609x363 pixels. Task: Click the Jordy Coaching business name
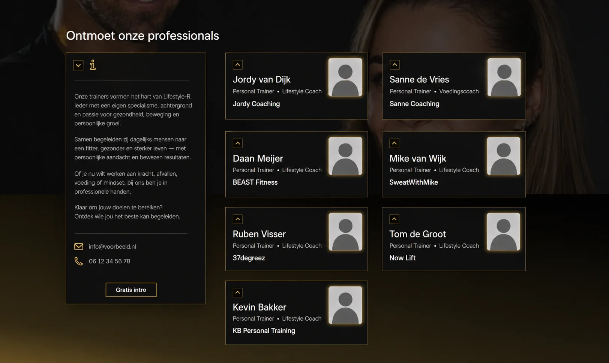[x=256, y=104]
